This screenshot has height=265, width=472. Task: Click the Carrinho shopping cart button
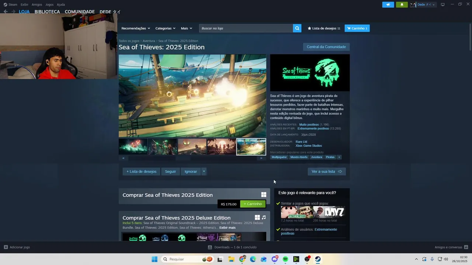(x=357, y=28)
